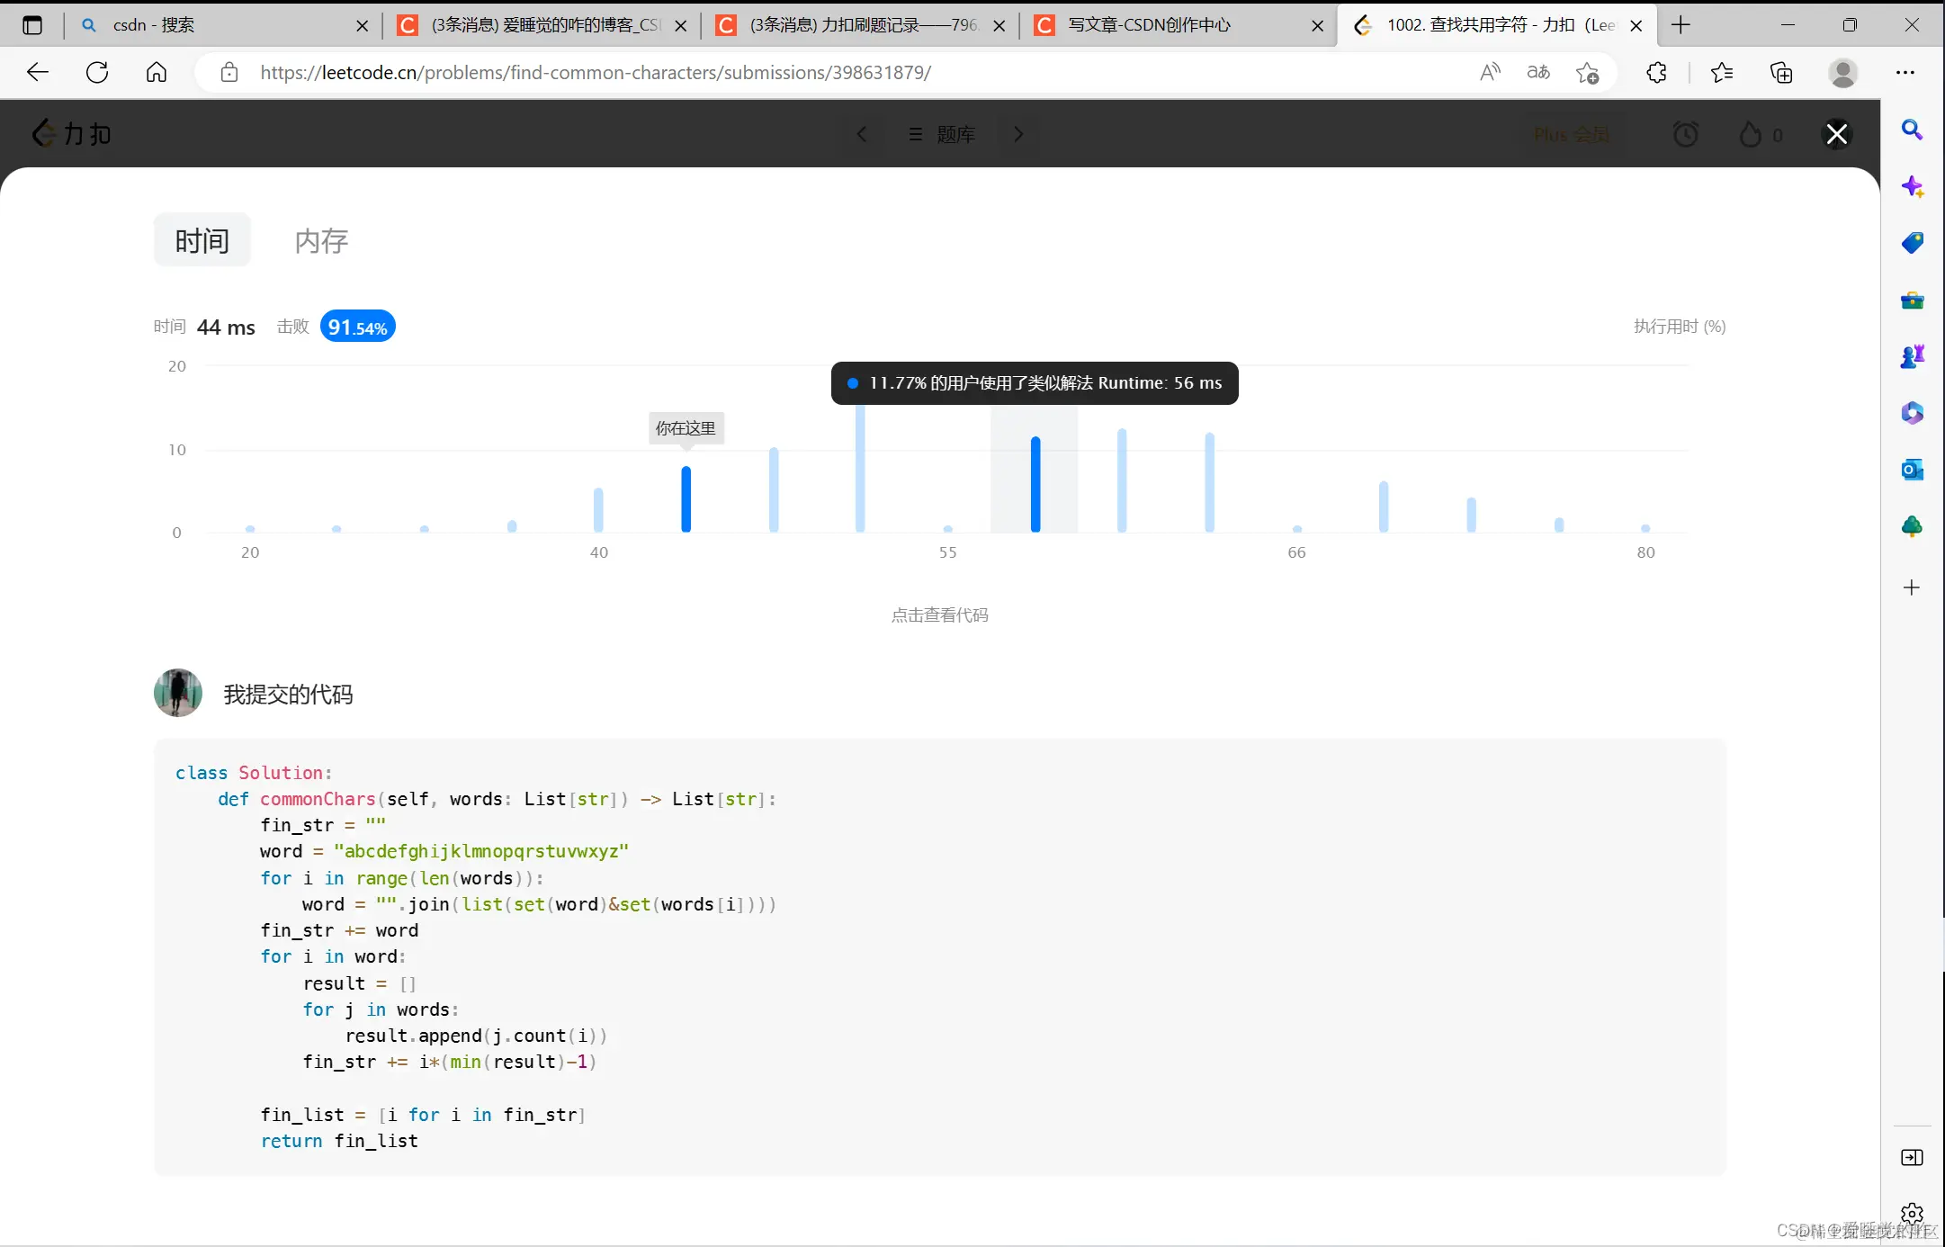Click the 56 ms runtime bar
1945x1247 pixels.
pos(1035,484)
